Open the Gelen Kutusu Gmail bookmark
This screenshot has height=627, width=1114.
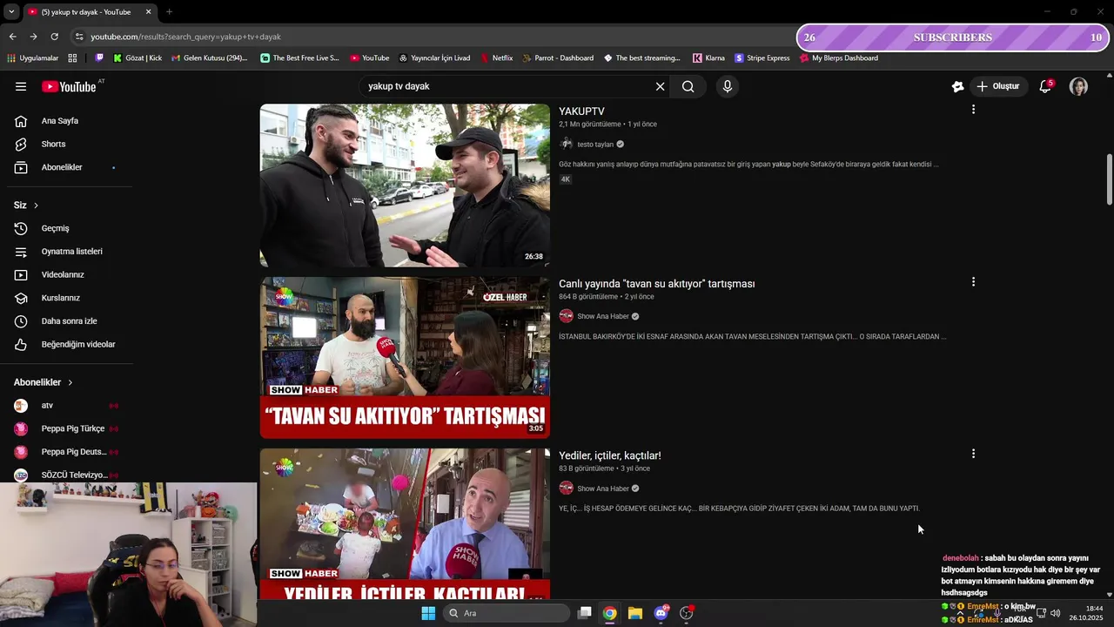click(210, 58)
